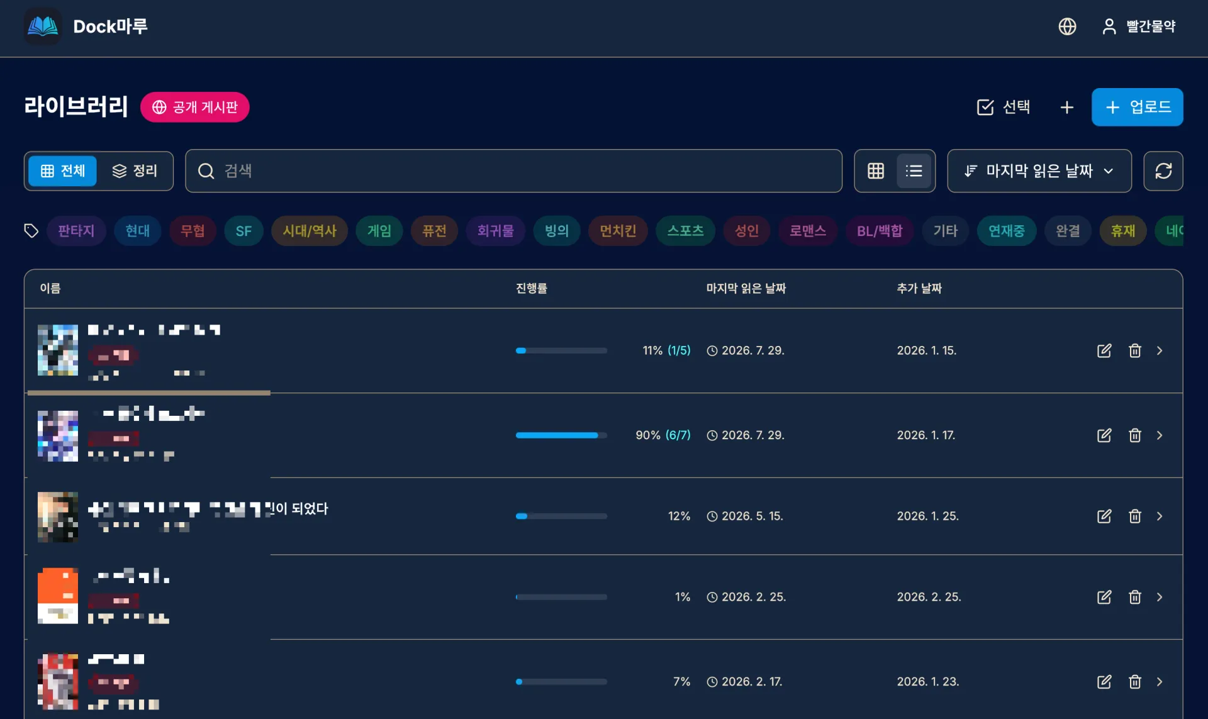Open the language globe menu
Image resolution: width=1208 pixels, height=719 pixels.
coord(1067,26)
